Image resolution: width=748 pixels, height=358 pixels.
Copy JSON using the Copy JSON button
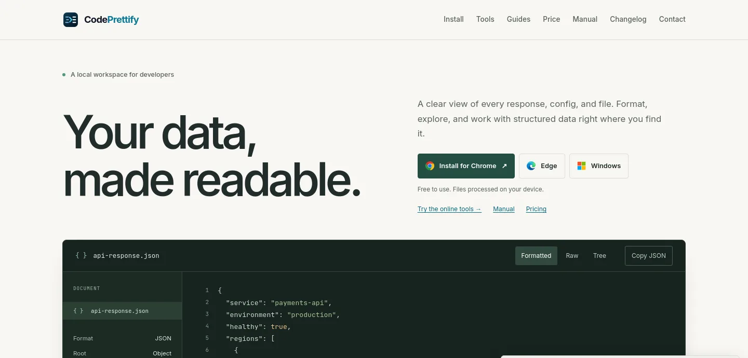coord(649,256)
